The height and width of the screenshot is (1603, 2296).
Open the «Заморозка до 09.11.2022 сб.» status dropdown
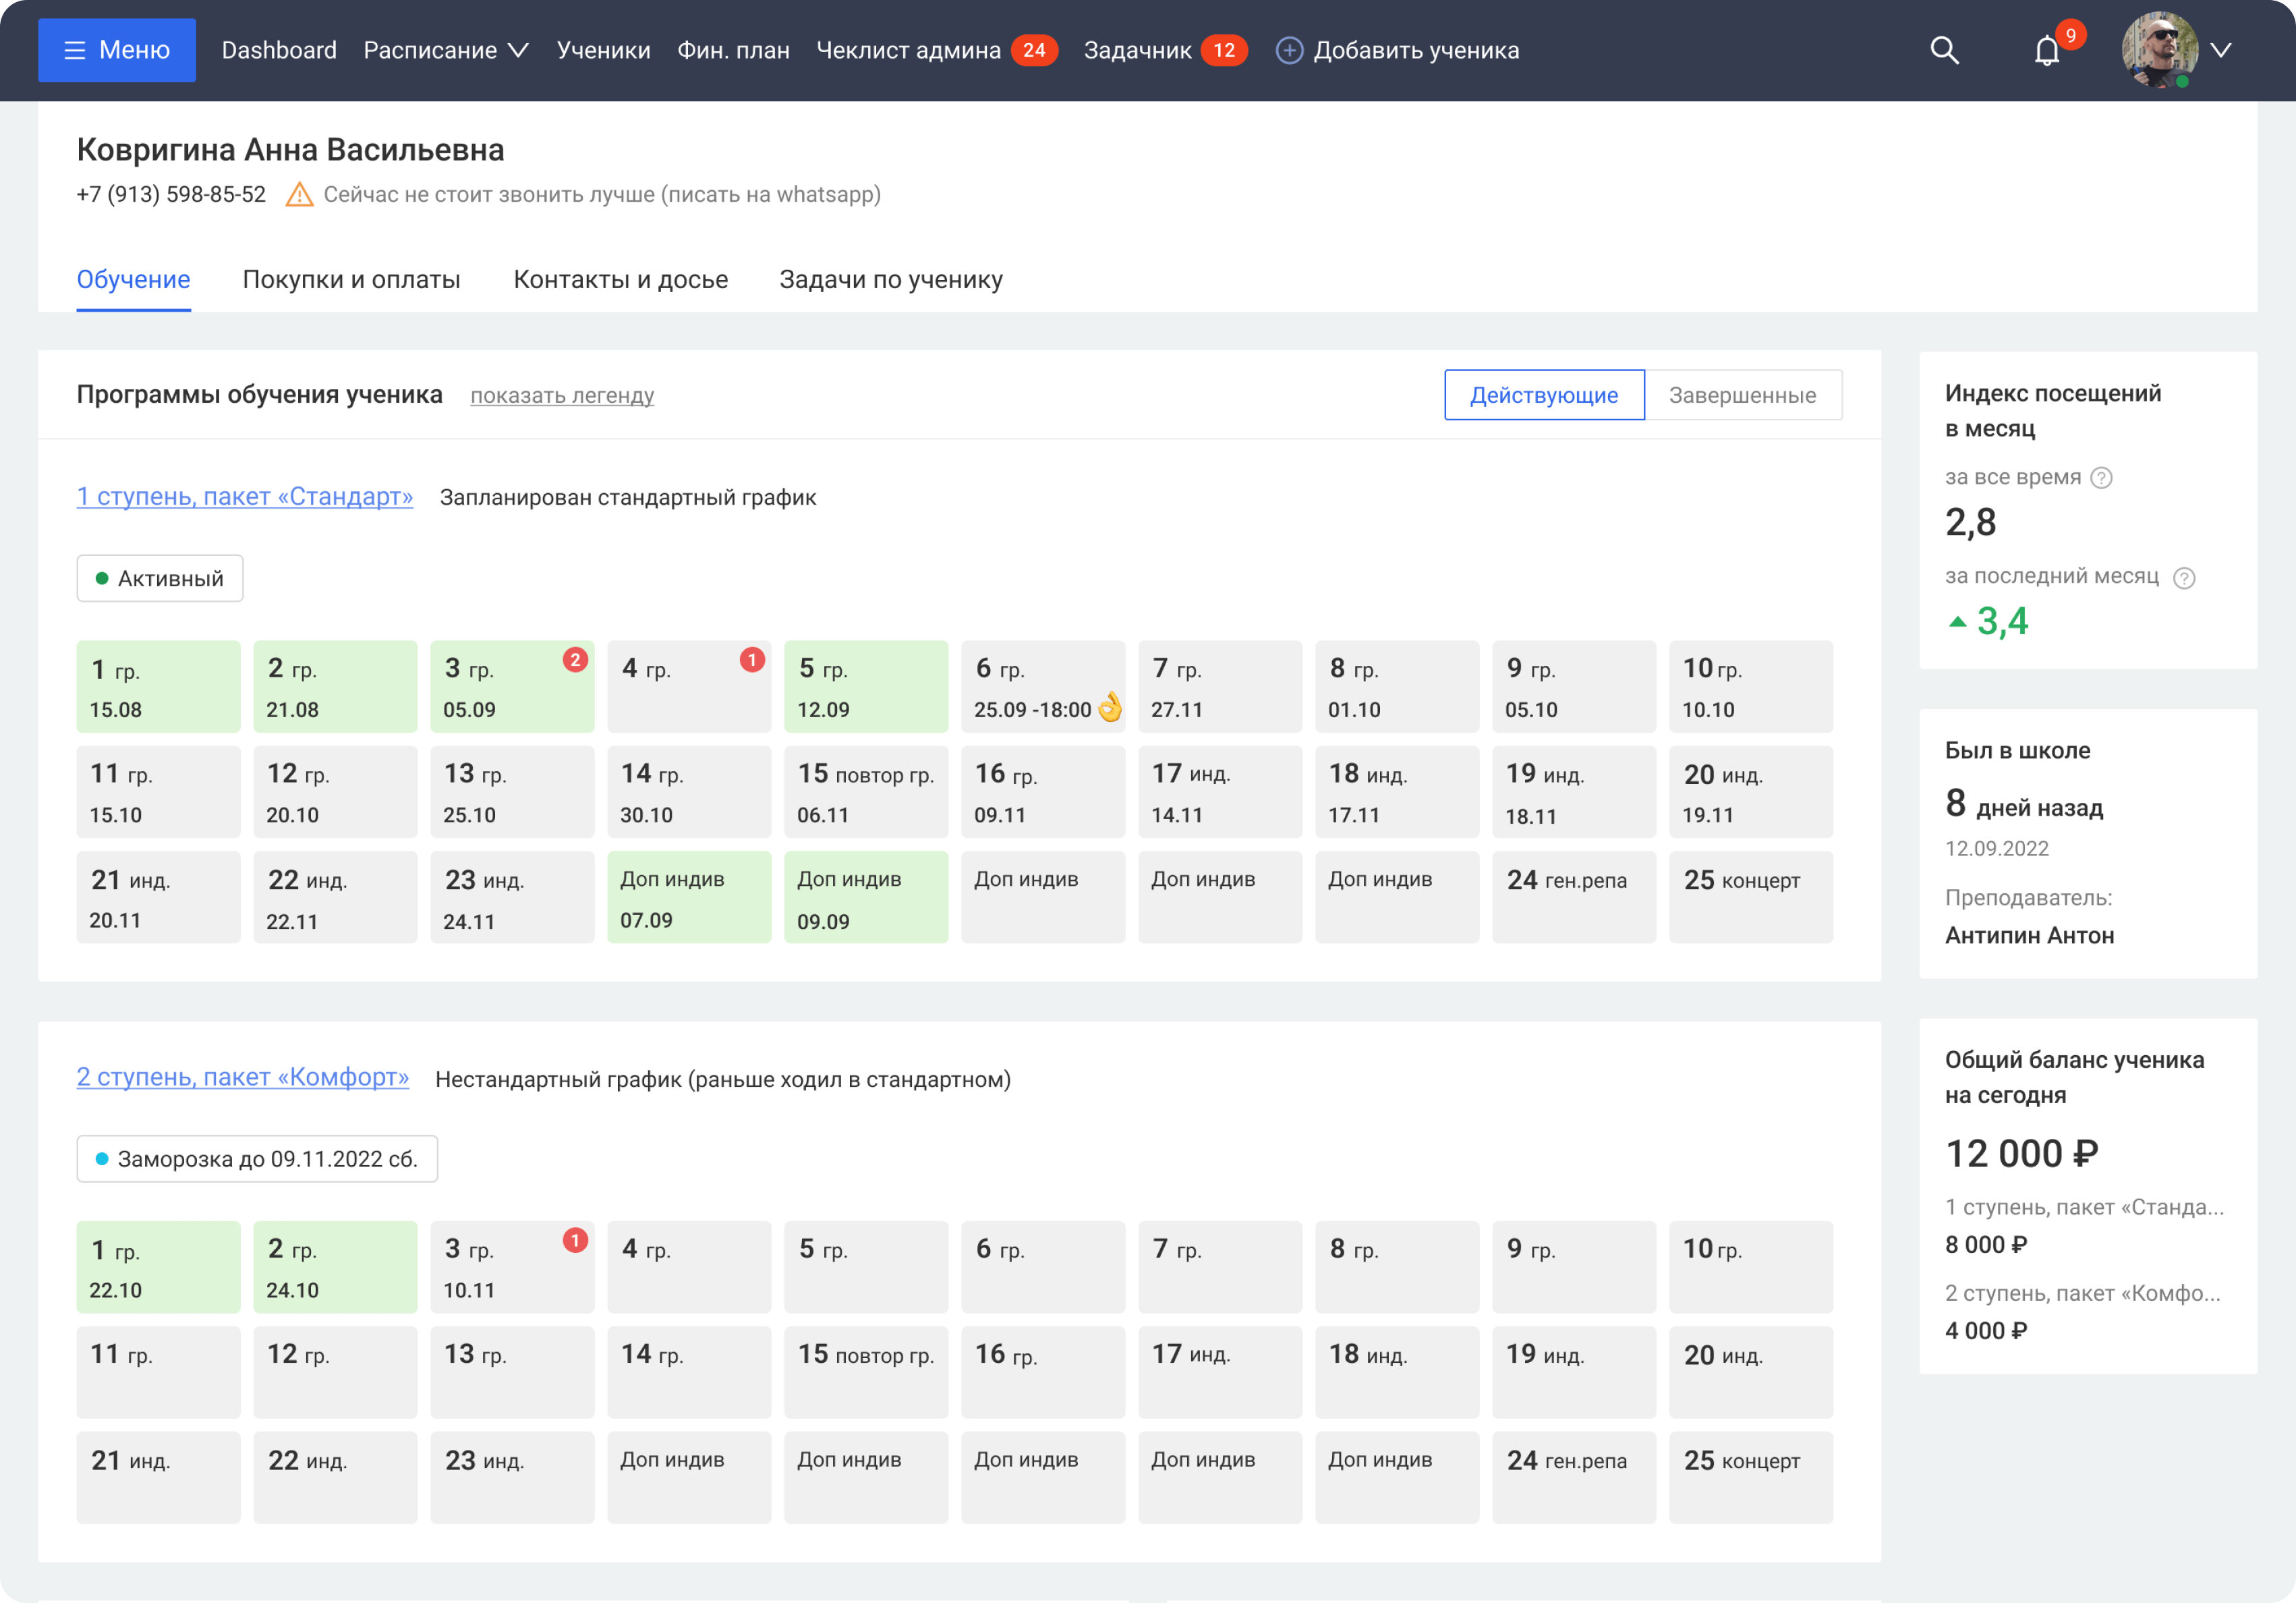[x=257, y=1159]
